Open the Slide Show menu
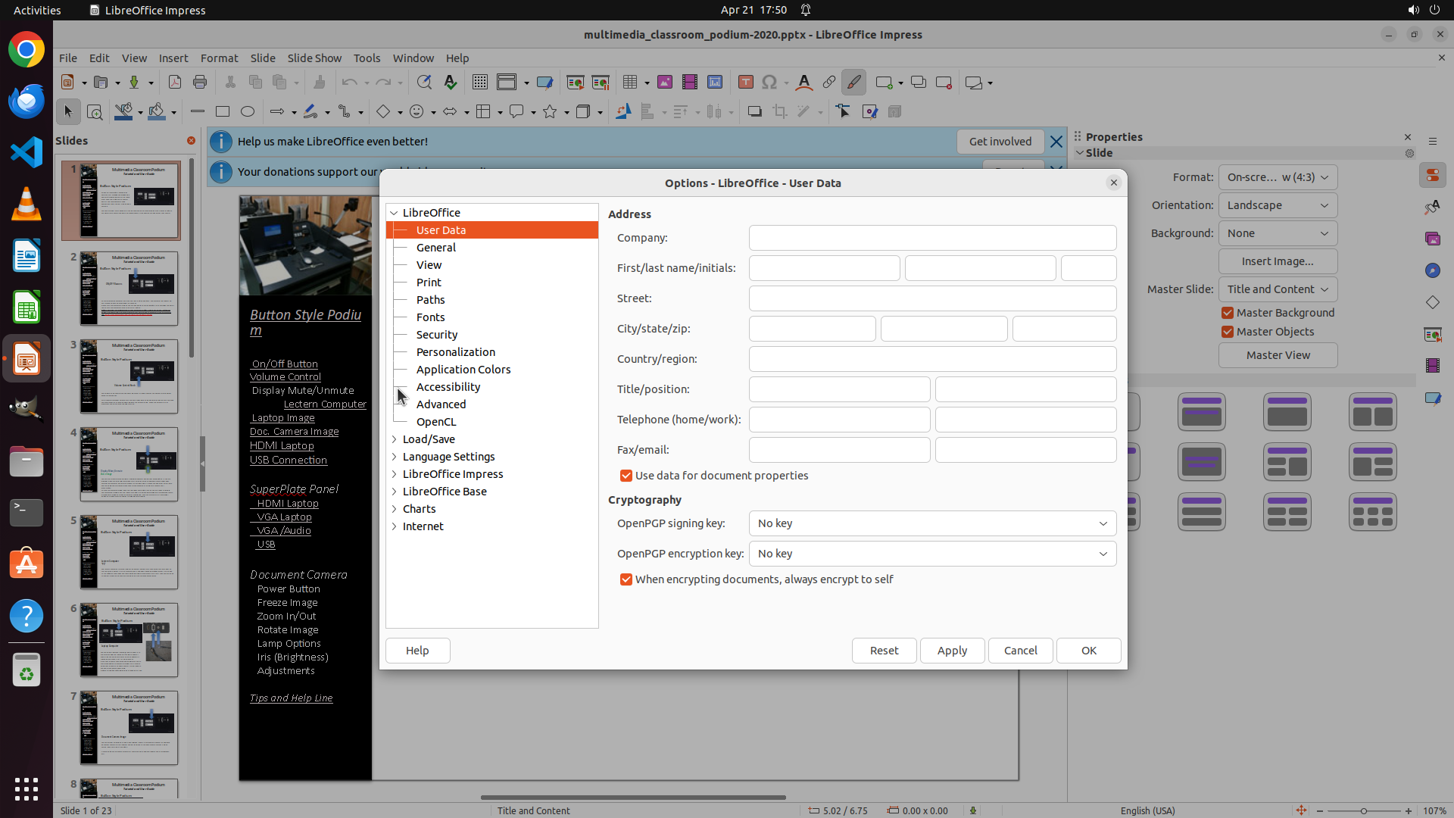Viewport: 1454px width, 818px height. coord(314,58)
